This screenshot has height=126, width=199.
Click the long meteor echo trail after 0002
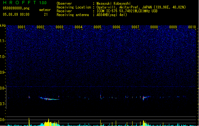50,99
